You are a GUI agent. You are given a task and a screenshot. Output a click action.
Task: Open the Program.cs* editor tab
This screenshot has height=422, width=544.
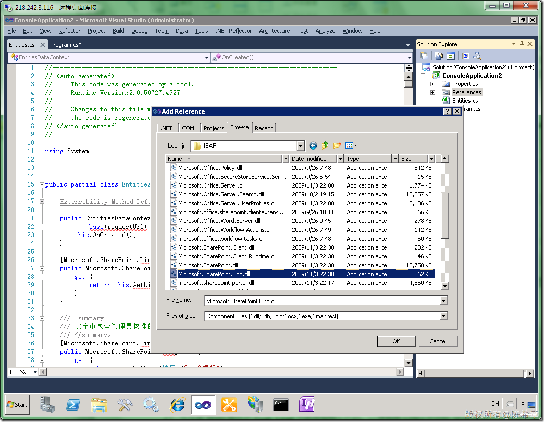(66, 45)
